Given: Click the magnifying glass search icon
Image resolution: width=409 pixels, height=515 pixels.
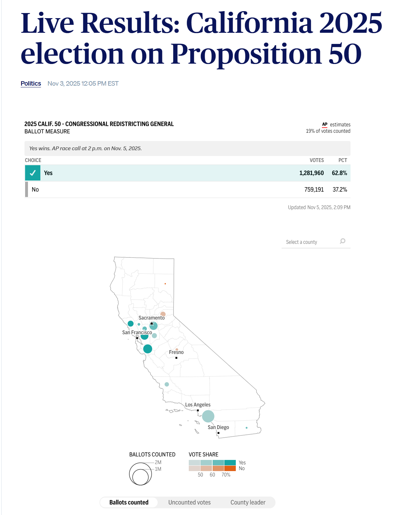Looking at the screenshot, I should 342,241.
